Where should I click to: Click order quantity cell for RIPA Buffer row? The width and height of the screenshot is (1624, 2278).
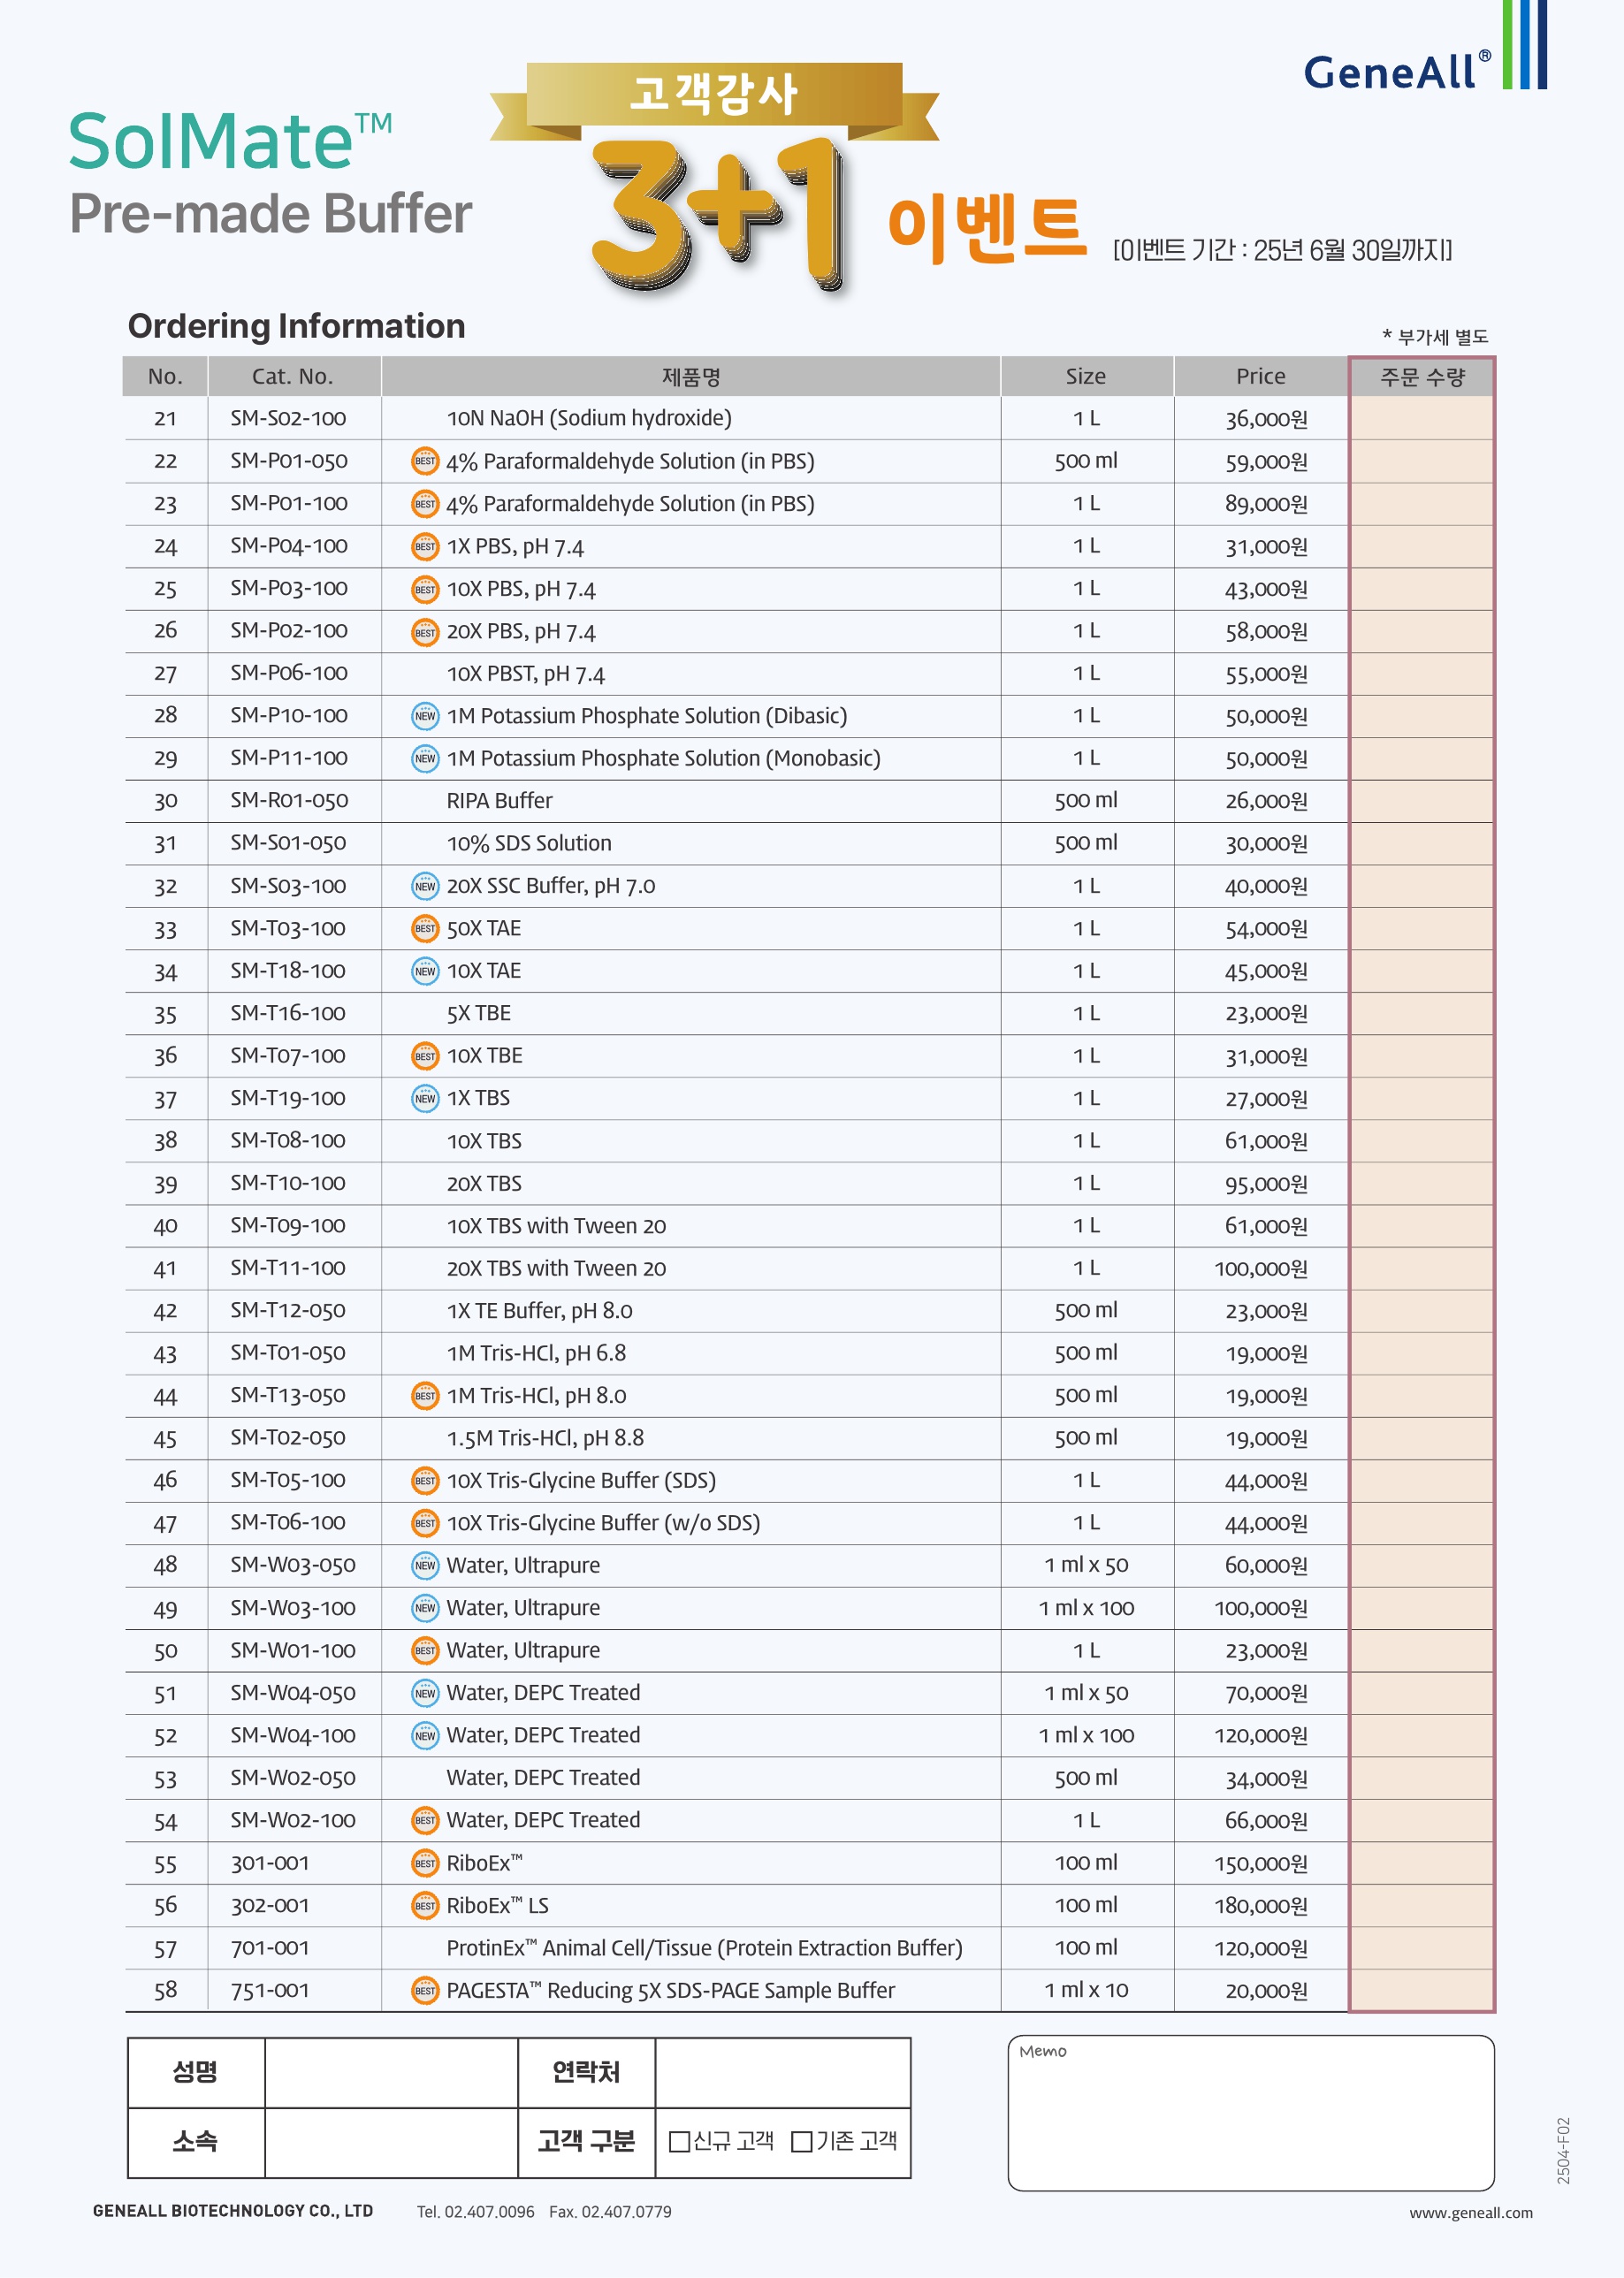[1421, 801]
